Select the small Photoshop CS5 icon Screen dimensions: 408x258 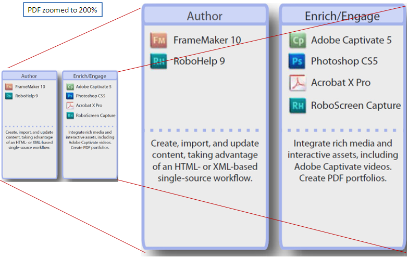70,96
